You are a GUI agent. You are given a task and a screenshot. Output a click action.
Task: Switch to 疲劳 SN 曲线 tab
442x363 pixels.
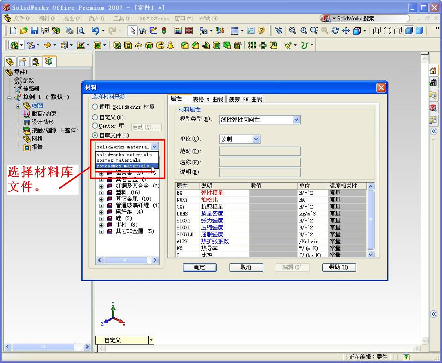(245, 99)
